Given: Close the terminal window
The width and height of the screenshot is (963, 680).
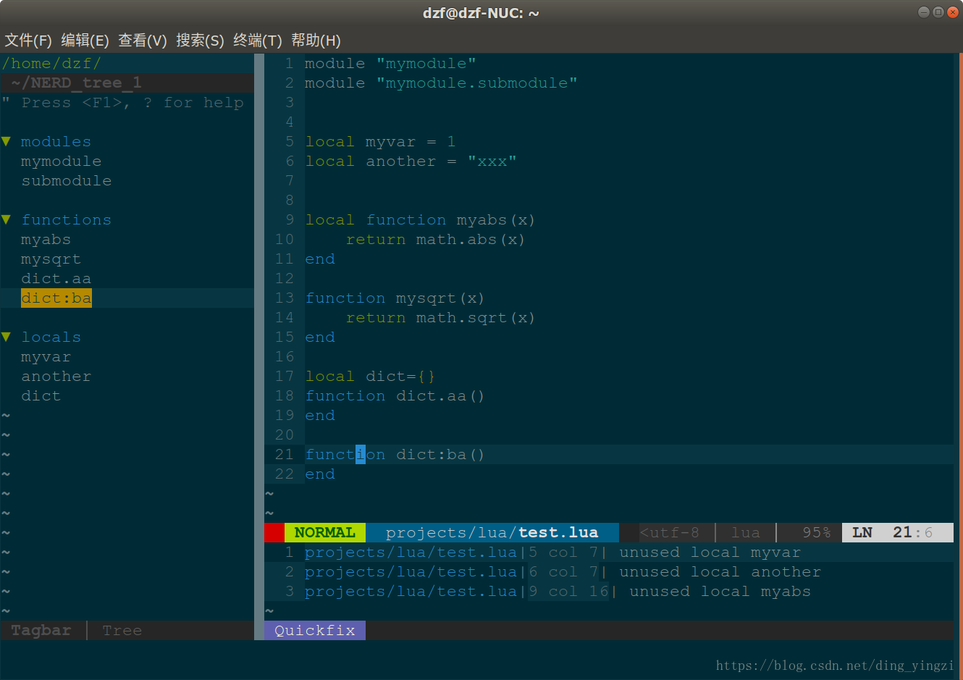Looking at the screenshot, I should coord(953,12).
